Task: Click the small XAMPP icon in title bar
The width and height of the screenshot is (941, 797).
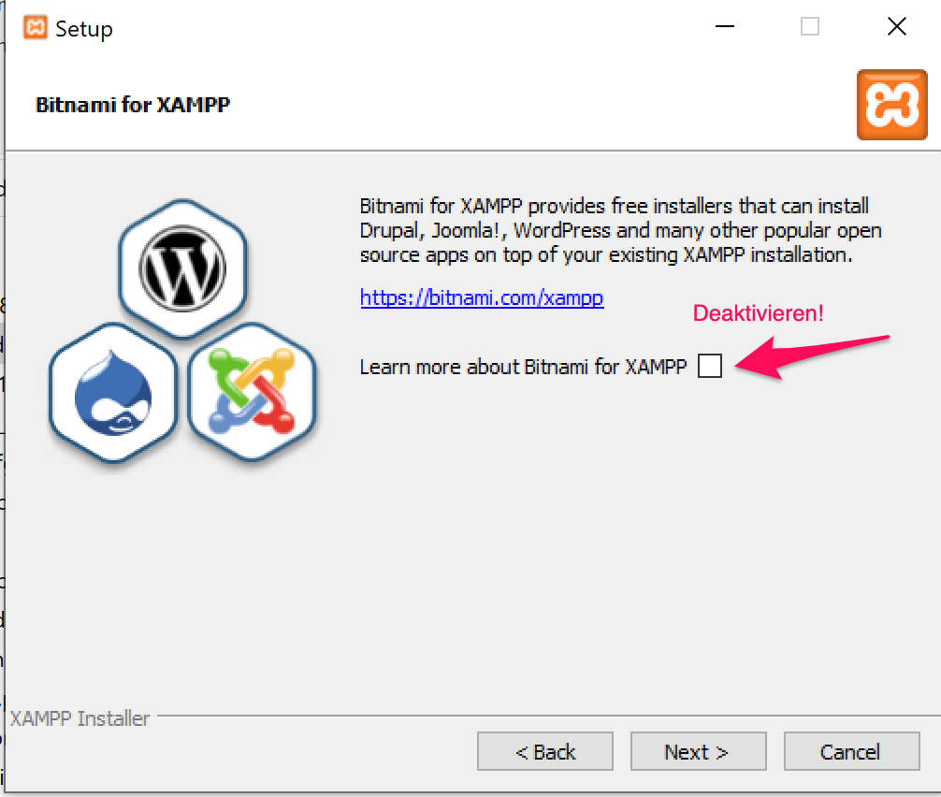Action: [36, 27]
